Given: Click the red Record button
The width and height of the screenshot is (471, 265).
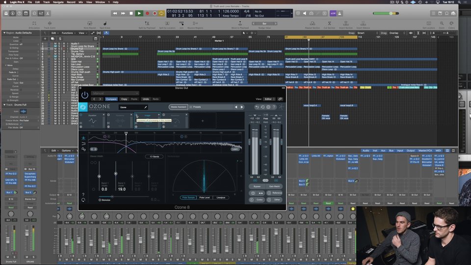Looking at the screenshot, I should (x=147, y=13).
